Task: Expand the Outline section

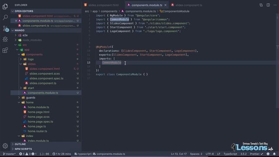Action: click(46, 144)
